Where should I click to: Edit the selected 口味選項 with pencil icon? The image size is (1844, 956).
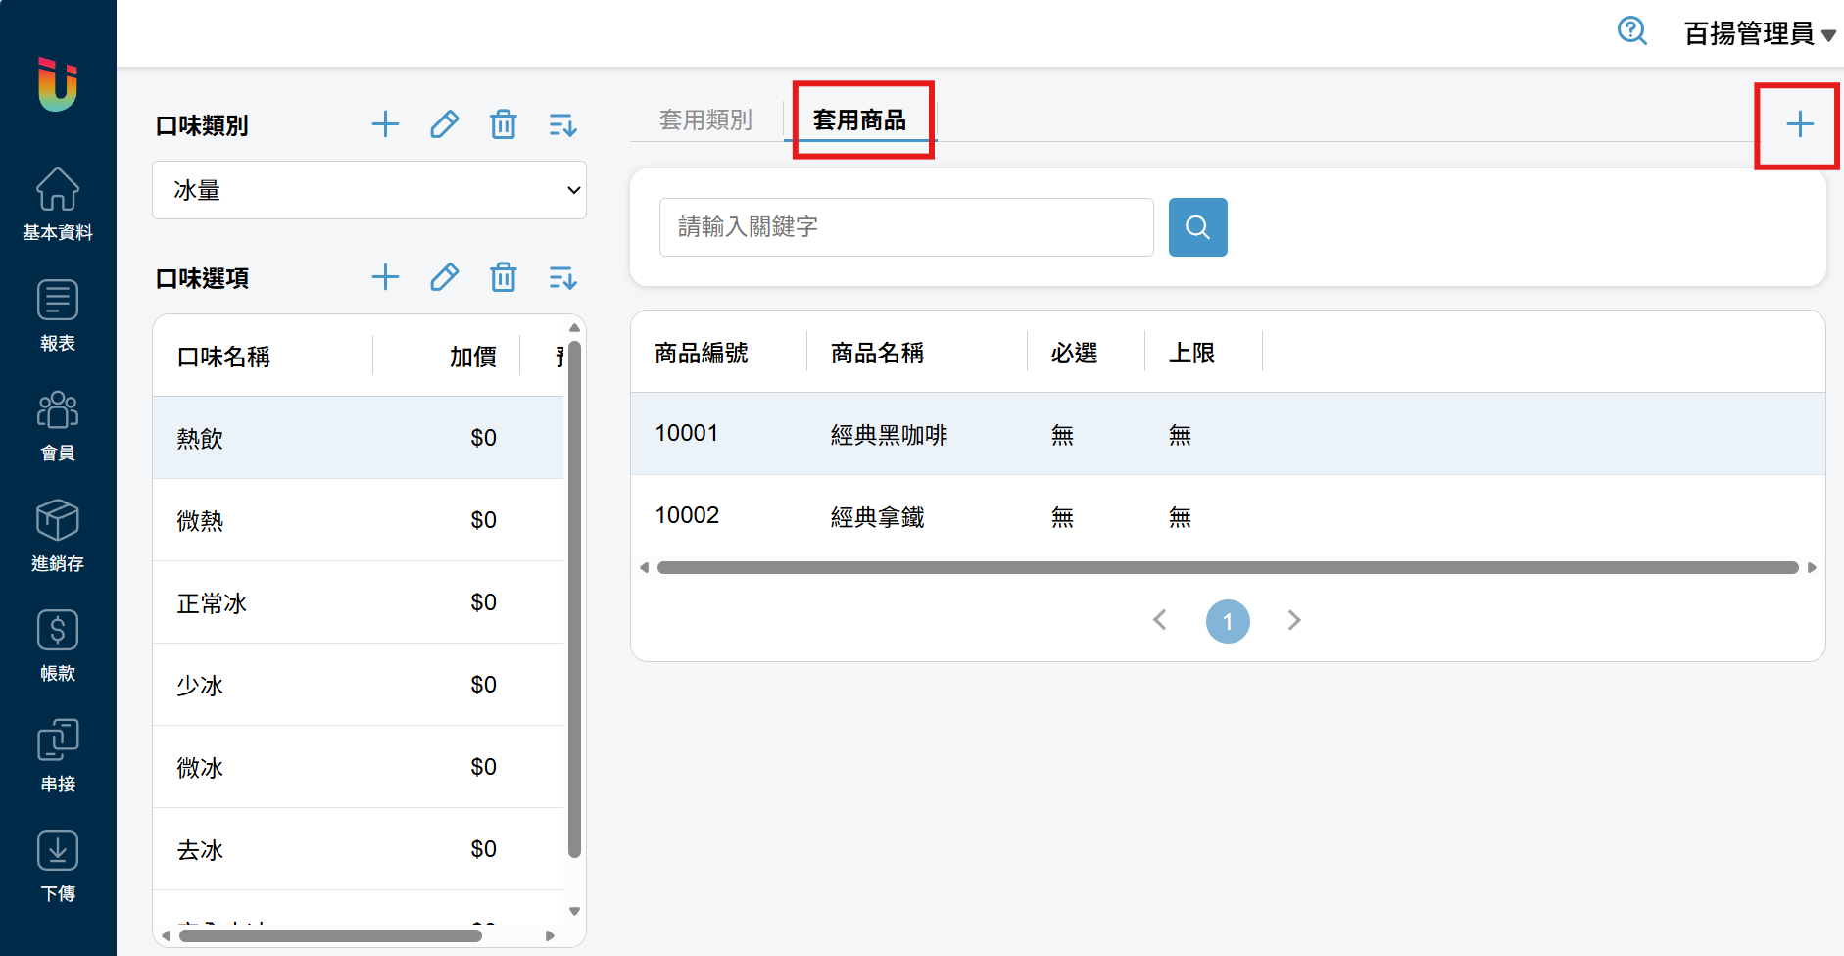point(444,277)
